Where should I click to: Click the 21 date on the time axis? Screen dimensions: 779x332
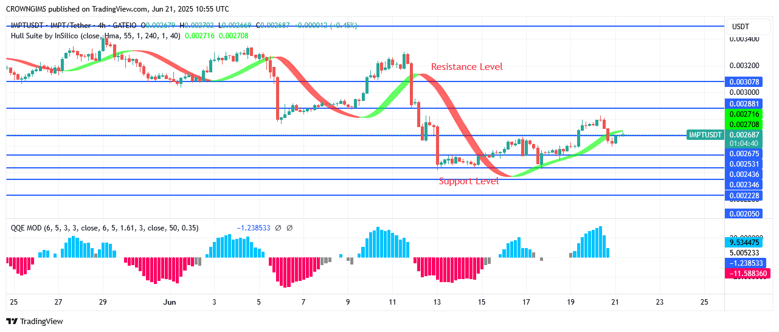[615, 302]
